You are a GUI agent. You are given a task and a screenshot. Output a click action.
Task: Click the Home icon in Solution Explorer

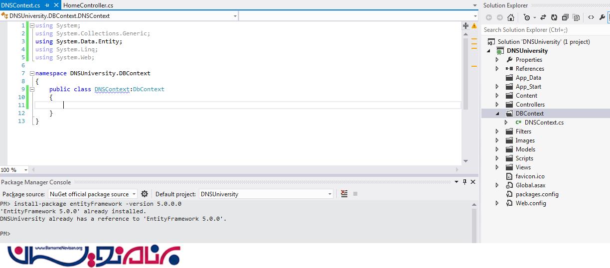click(x=511, y=17)
